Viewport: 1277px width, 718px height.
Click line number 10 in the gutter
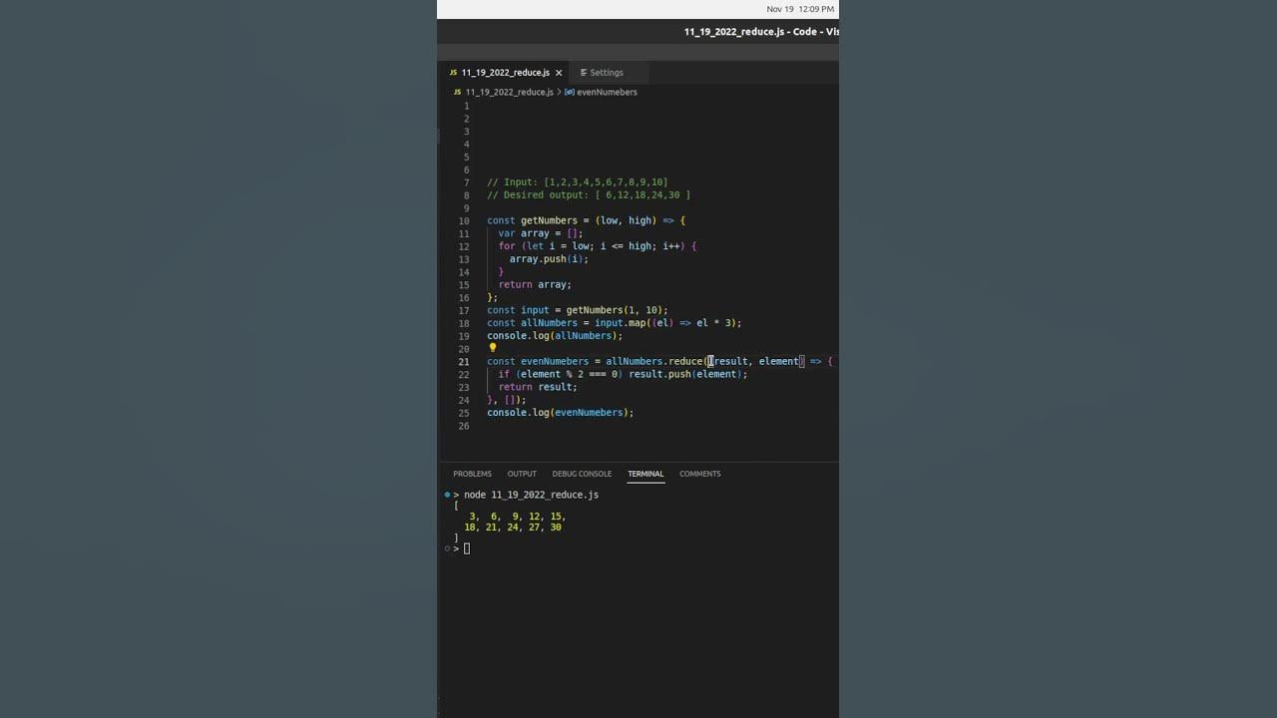click(464, 221)
